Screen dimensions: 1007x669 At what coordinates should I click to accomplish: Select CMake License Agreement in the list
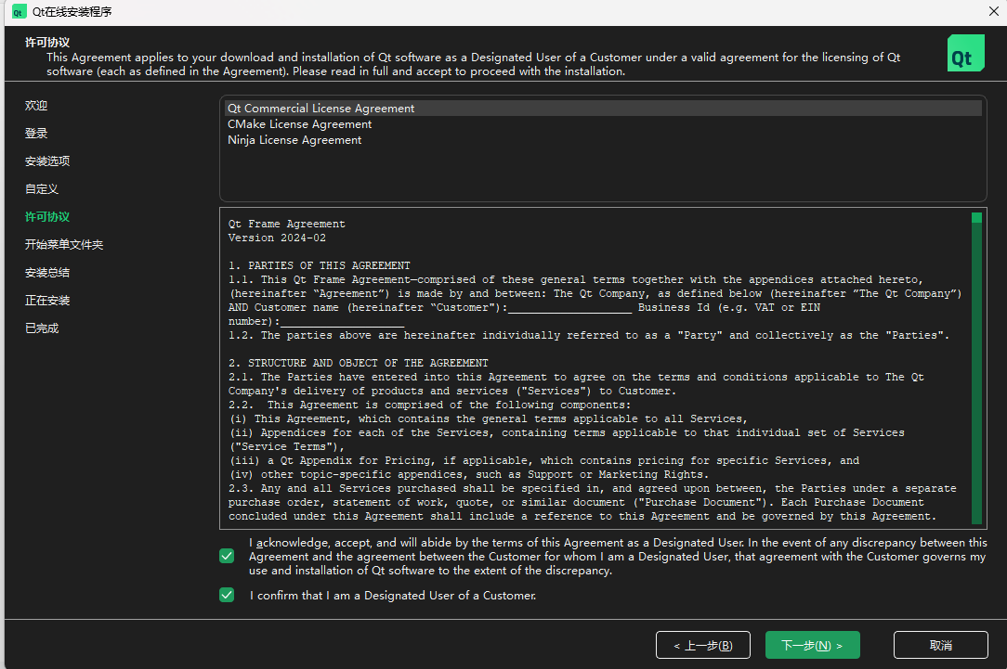[x=602, y=124]
